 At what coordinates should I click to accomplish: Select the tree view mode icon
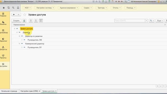[41, 21]
